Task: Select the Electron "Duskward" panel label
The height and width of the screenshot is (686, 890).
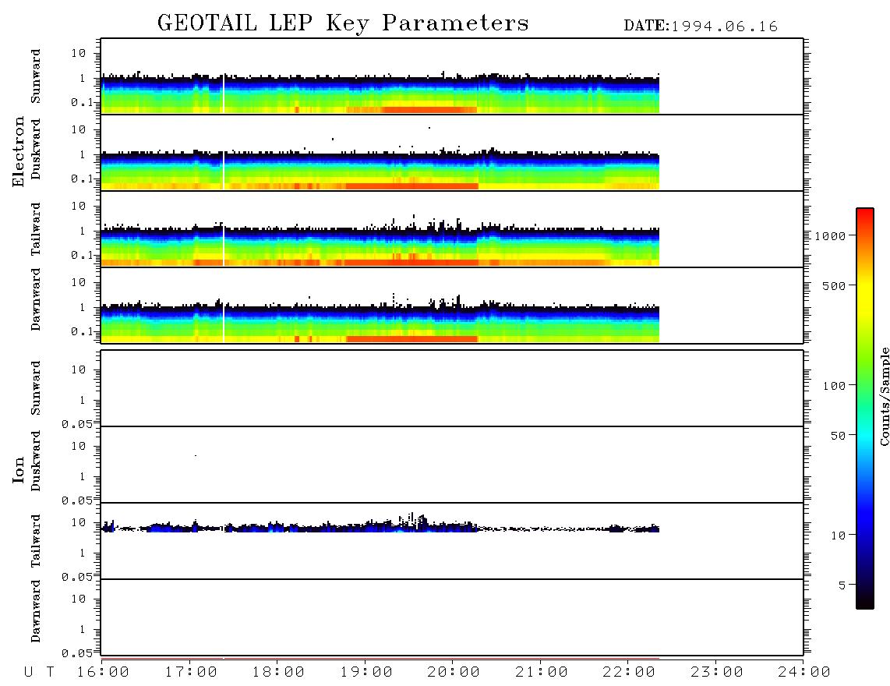Action: [36, 149]
